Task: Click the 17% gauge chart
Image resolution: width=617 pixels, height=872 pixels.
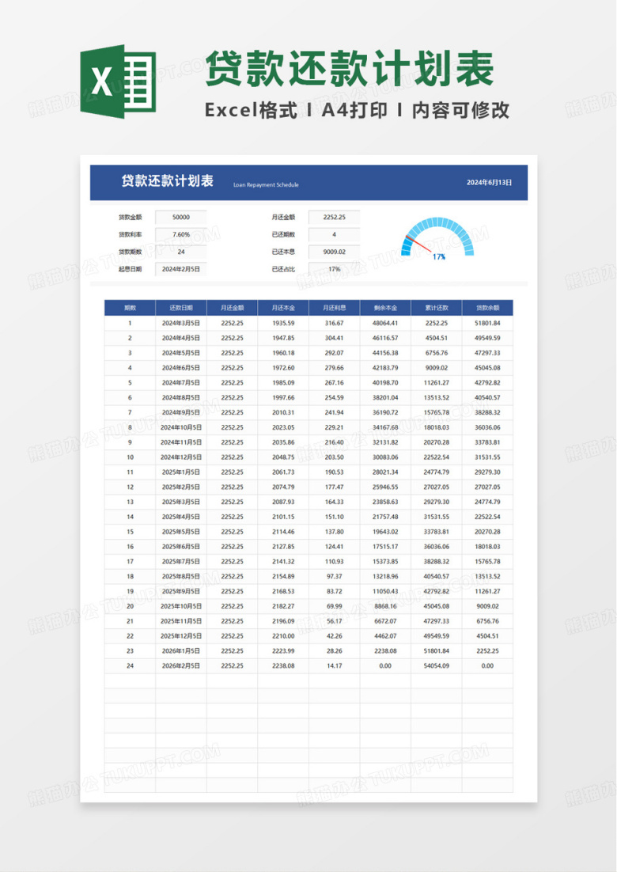Action: coord(437,239)
